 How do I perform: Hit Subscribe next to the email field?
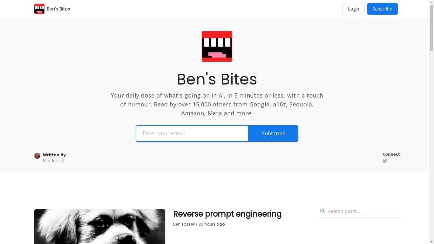click(x=273, y=133)
